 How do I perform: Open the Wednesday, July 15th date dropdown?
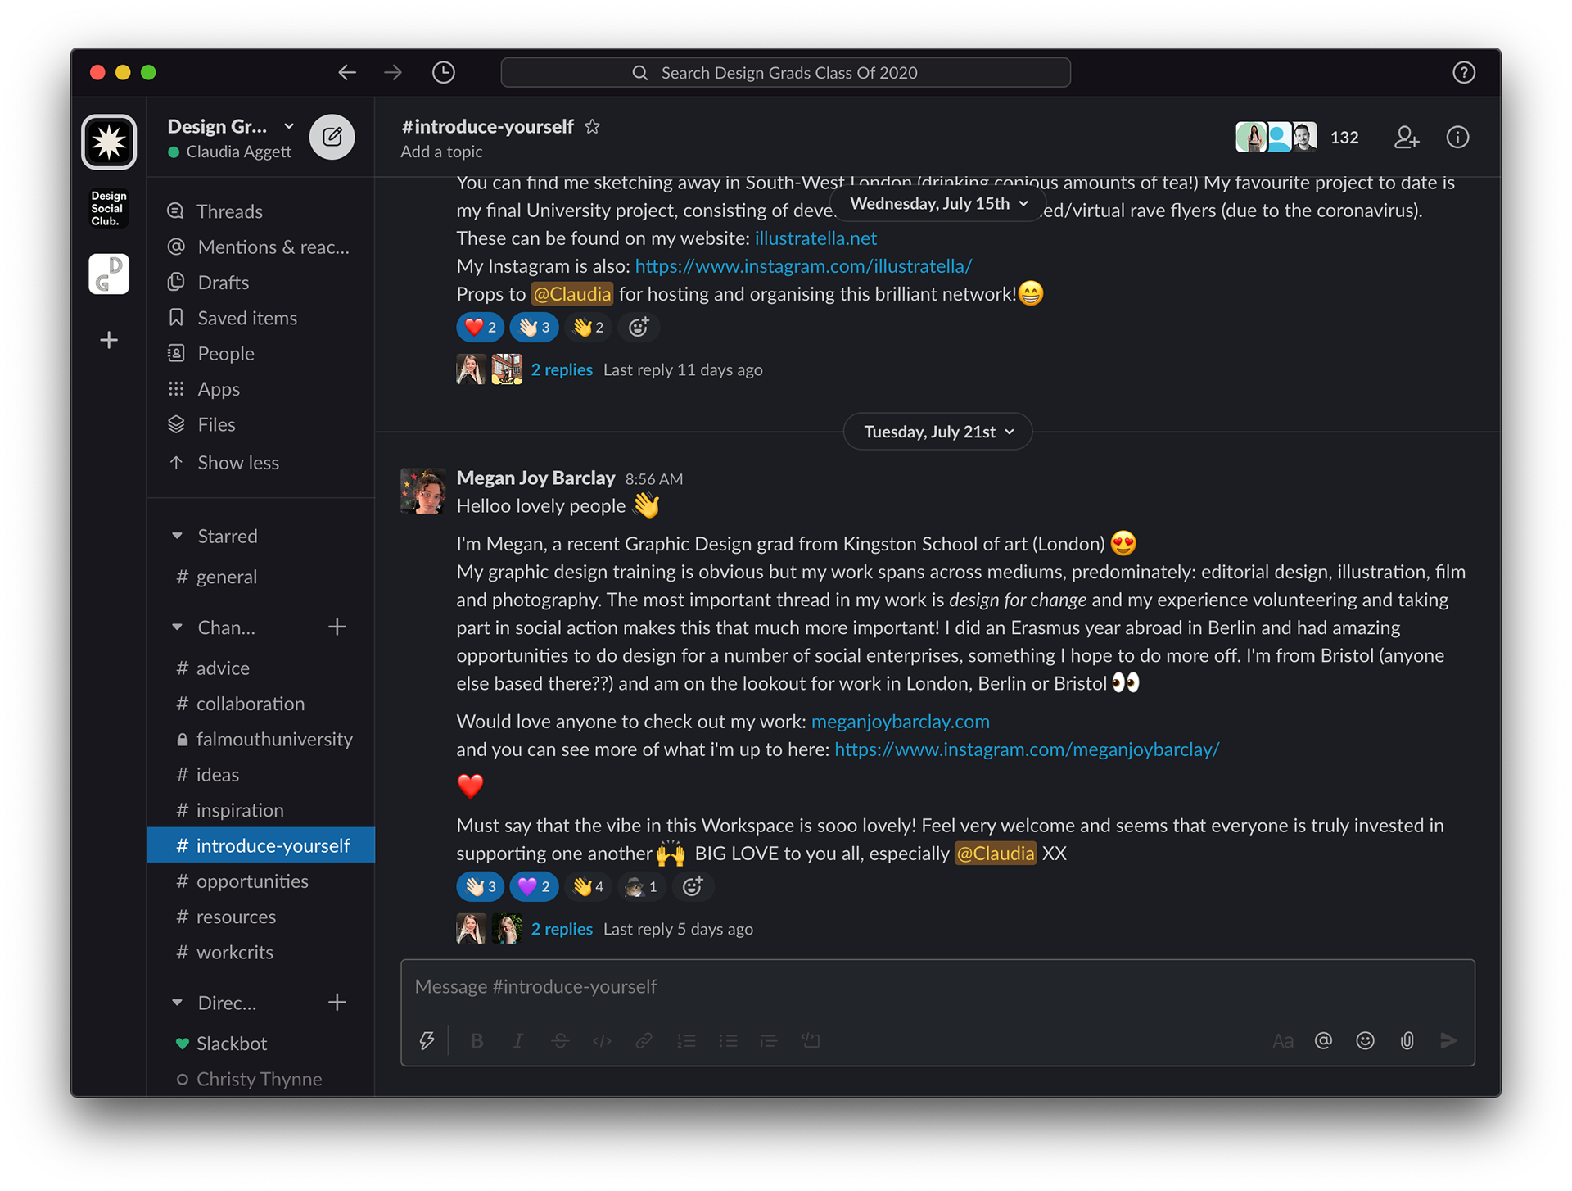tap(938, 203)
